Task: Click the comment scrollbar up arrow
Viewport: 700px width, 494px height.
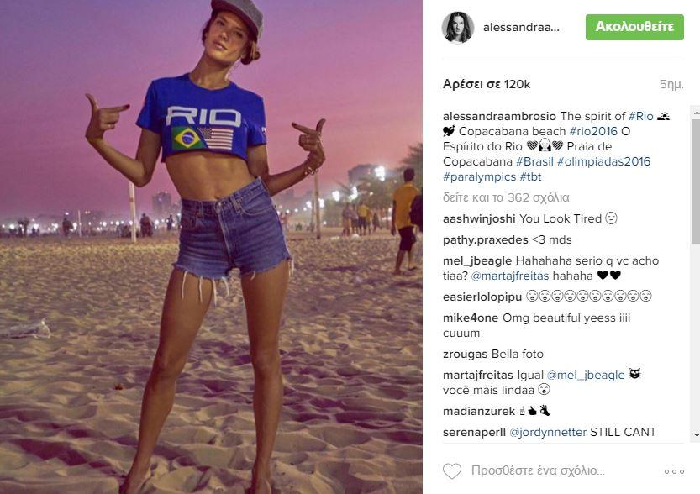Action: [696, 112]
